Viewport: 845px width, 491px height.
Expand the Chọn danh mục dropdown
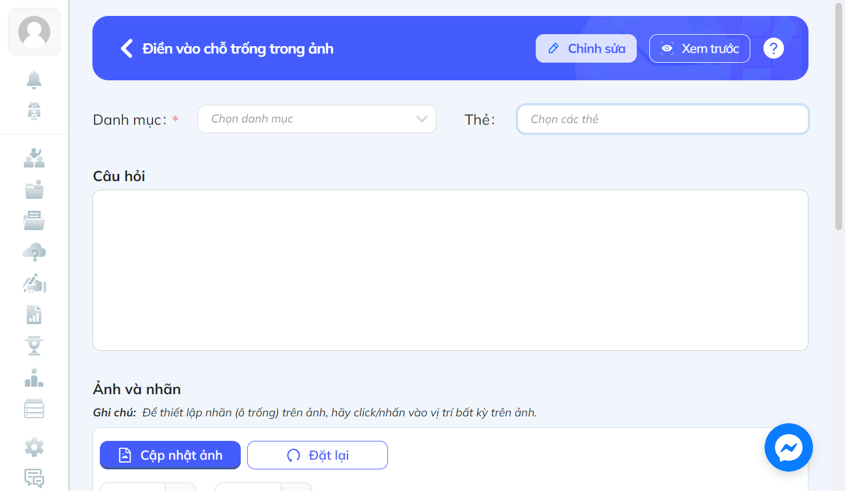(317, 119)
